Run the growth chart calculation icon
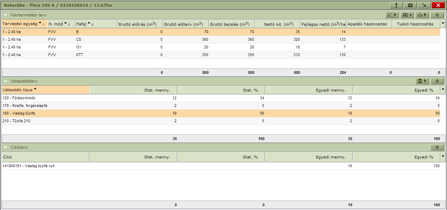This screenshot has height=210, width=447. [x=392, y=15]
